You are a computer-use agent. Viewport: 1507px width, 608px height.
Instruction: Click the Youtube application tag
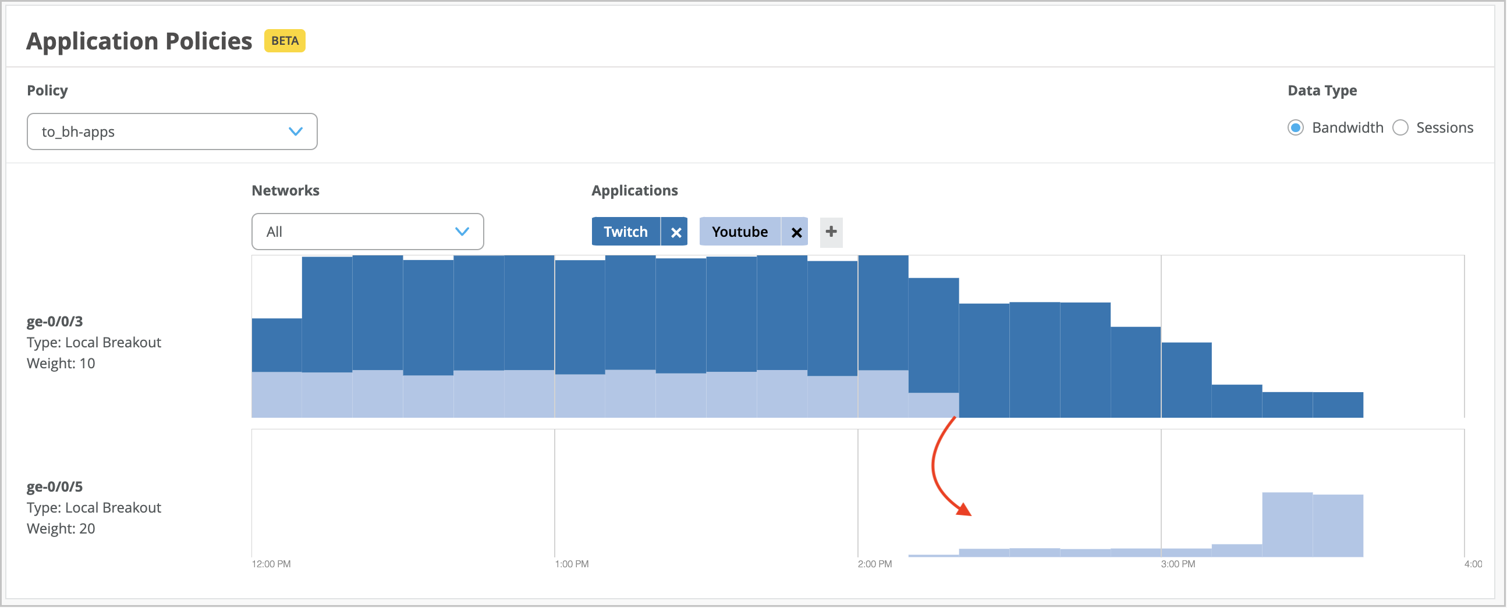pos(740,232)
